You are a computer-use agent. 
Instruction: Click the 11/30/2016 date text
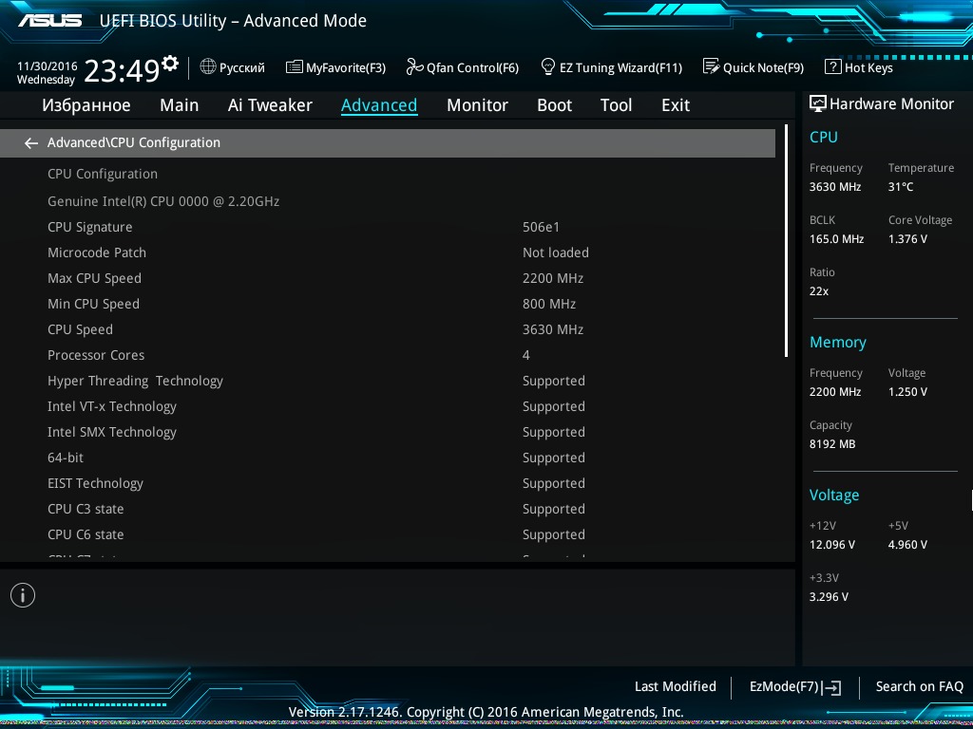[48, 65]
